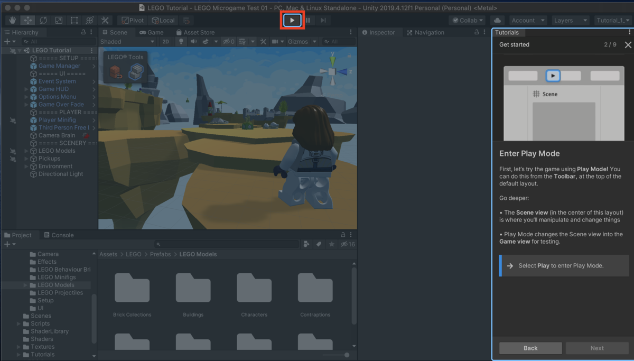The height and width of the screenshot is (361, 634).
Task: Expand the Textures folder
Action: (19, 347)
